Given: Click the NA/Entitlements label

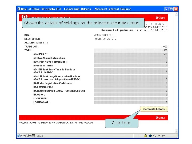Looking at the screenshot, I should (x=43, y=87).
